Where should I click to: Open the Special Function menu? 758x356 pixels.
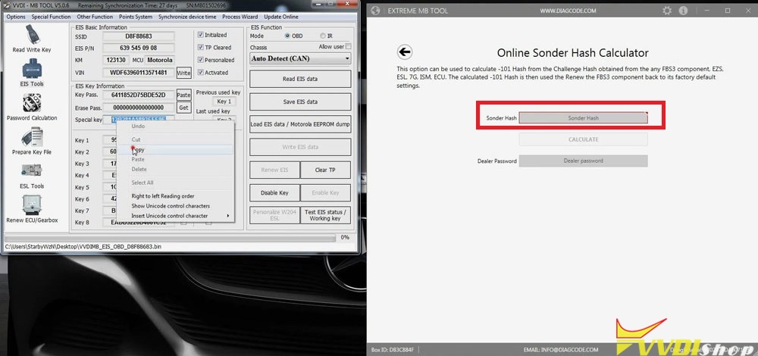[x=51, y=17]
